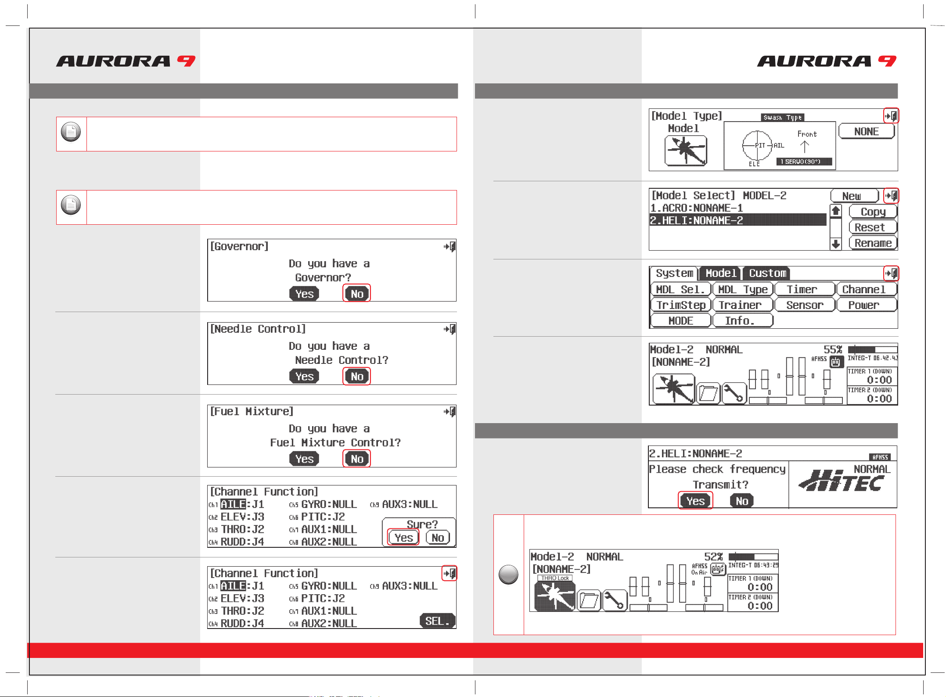Open the Channel menu item

coord(867,289)
